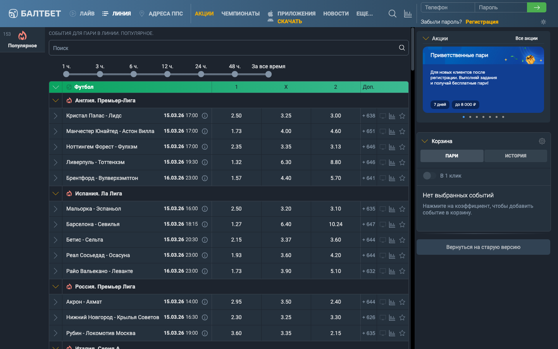
Task: Open the statistics chart icon in the header
Action: [x=408, y=14]
